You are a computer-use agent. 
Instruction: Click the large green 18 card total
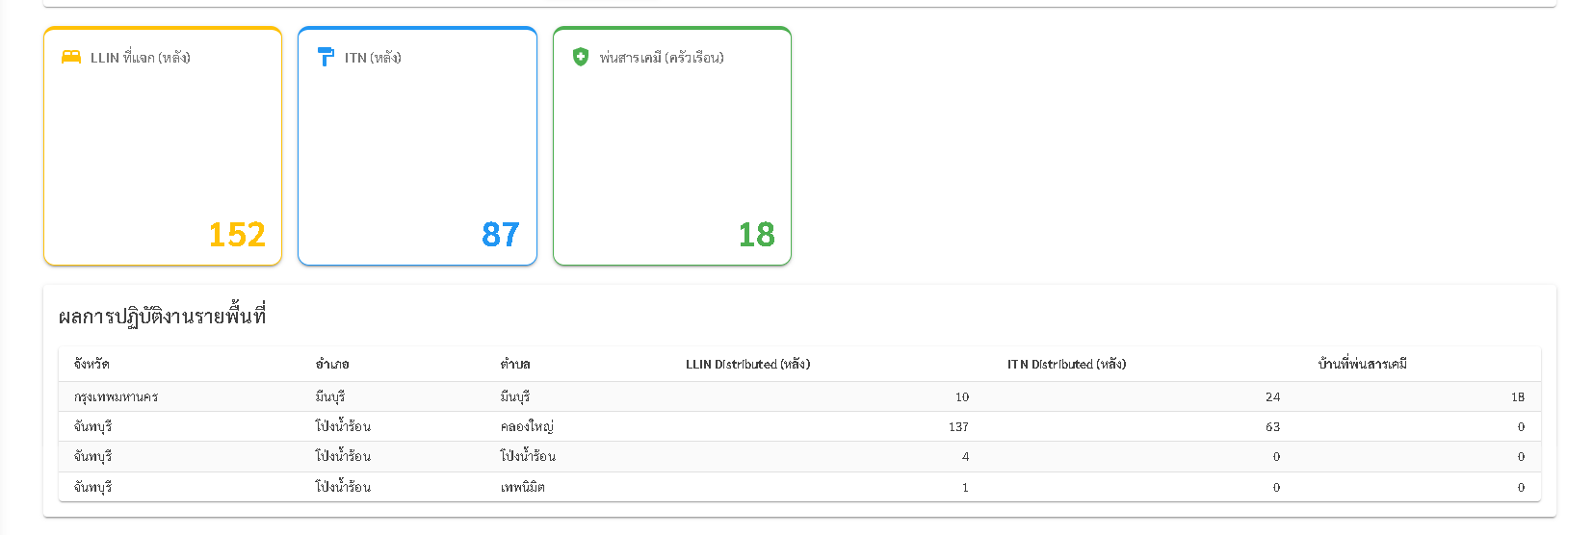pyautogui.click(x=756, y=235)
